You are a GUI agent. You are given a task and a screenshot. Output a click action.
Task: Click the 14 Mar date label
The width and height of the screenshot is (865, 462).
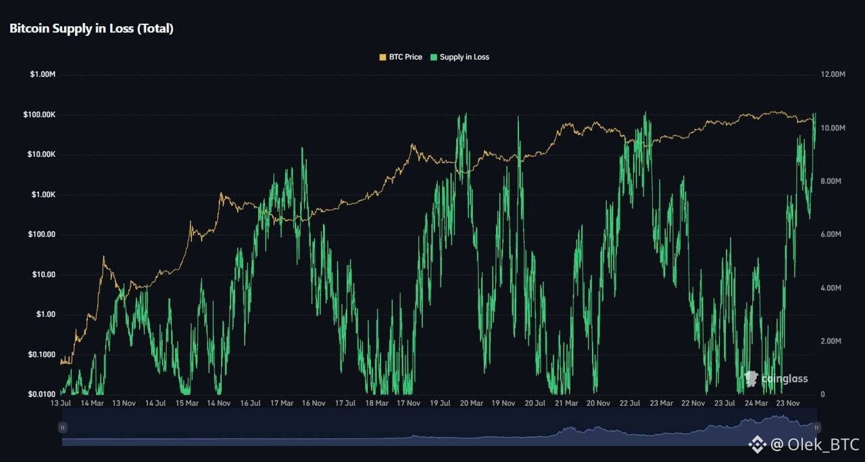[92, 403]
